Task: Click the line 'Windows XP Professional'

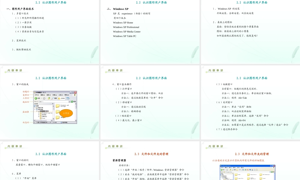Action: [x=126, y=27]
